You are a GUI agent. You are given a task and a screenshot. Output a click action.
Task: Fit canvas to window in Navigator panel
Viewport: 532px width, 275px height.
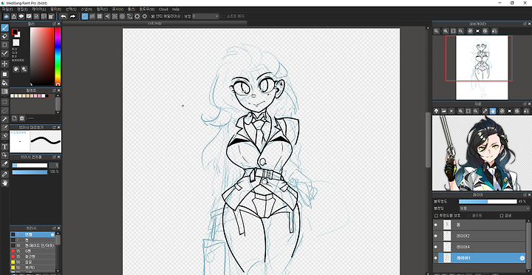453,31
